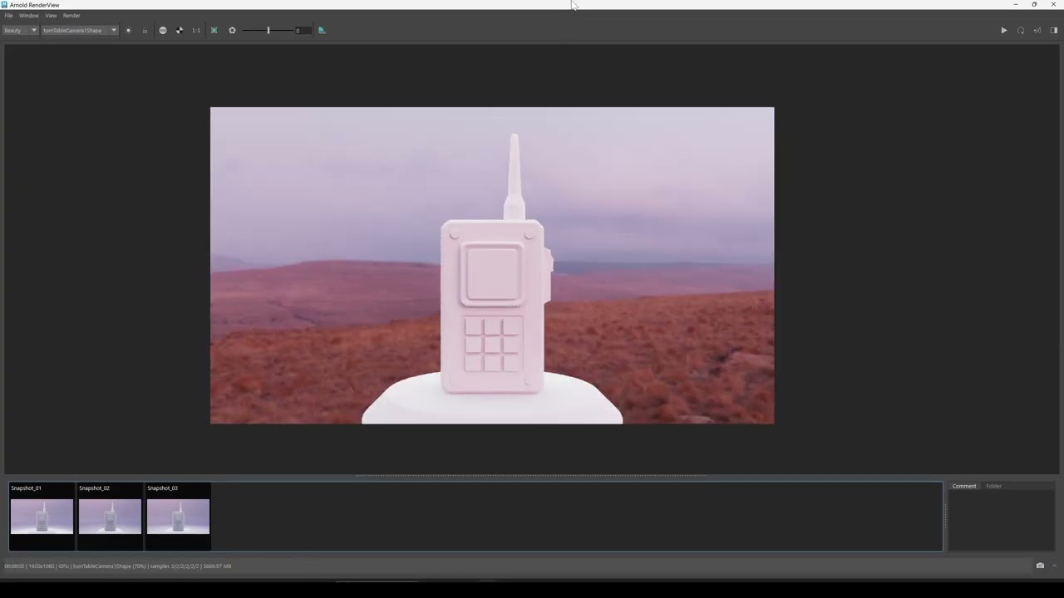1064x598 pixels.
Task: Switch to the Comment tab
Action: pyautogui.click(x=964, y=486)
